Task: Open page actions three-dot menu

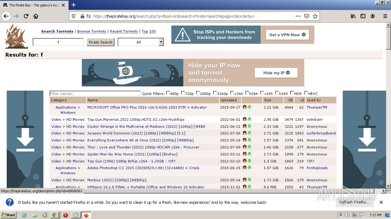Action: [x=298, y=16]
